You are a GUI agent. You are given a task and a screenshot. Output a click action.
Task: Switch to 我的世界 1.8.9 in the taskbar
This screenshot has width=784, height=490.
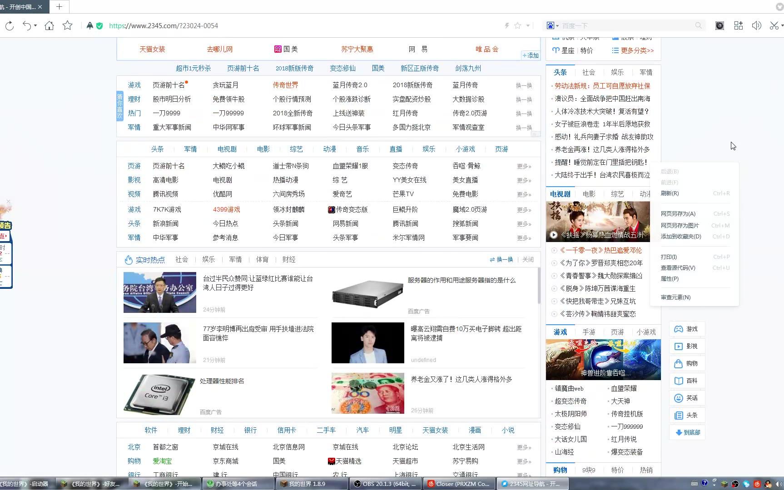[313, 484]
